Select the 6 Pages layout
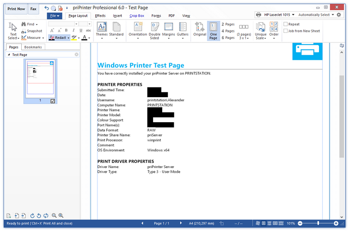The height and width of the screenshot is (231, 349). pyautogui.click(x=228, y=37)
